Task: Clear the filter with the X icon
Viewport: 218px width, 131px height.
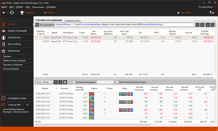Action: point(202,25)
